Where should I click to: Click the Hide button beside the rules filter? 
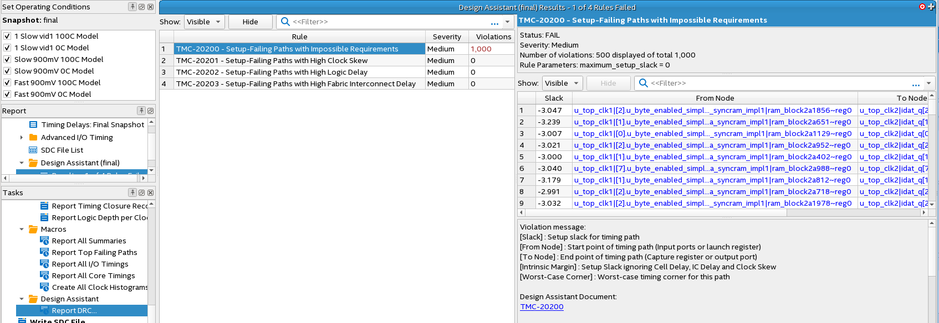pyautogui.click(x=250, y=22)
